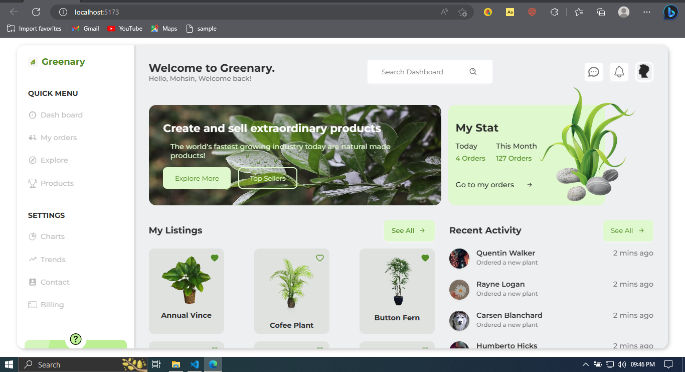Viewport: 685px width, 372px height.
Task: Navigate to Products page
Action: (x=57, y=183)
